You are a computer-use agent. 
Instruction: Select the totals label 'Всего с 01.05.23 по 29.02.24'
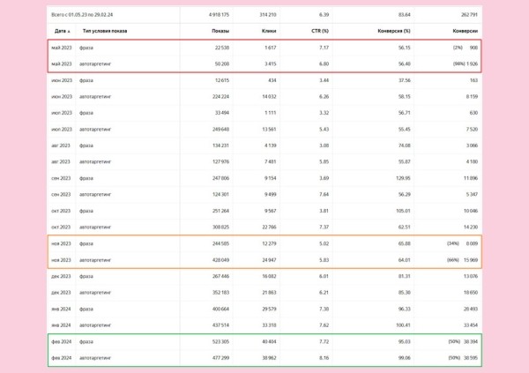click(82, 15)
